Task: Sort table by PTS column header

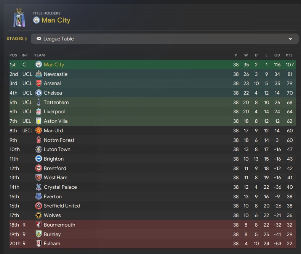Action: pos(289,55)
